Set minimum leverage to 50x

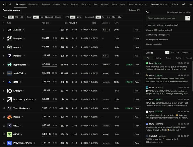click(119, 17)
